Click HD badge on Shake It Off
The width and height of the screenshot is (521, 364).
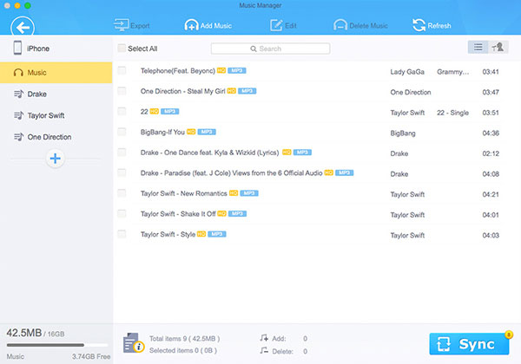point(222,213)
